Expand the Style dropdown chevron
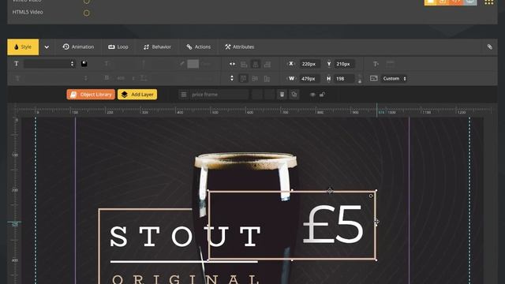Image resolution: width=505 pixels, height=284 pixels. [47, 47]
